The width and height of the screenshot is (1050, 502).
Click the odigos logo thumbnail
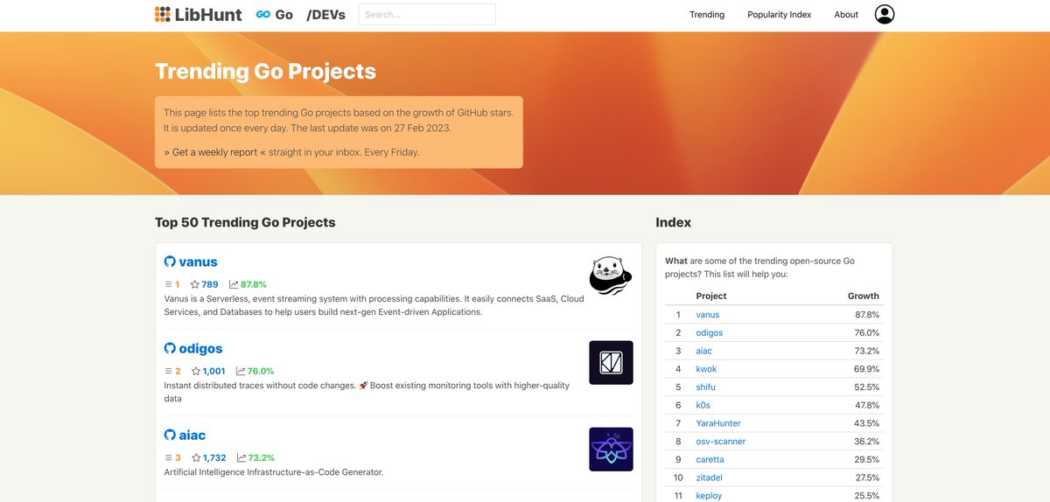coord(611,363)
